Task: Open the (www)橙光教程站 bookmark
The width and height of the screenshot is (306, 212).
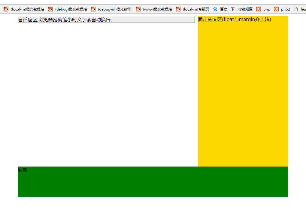Action: (x=154, y=9)
